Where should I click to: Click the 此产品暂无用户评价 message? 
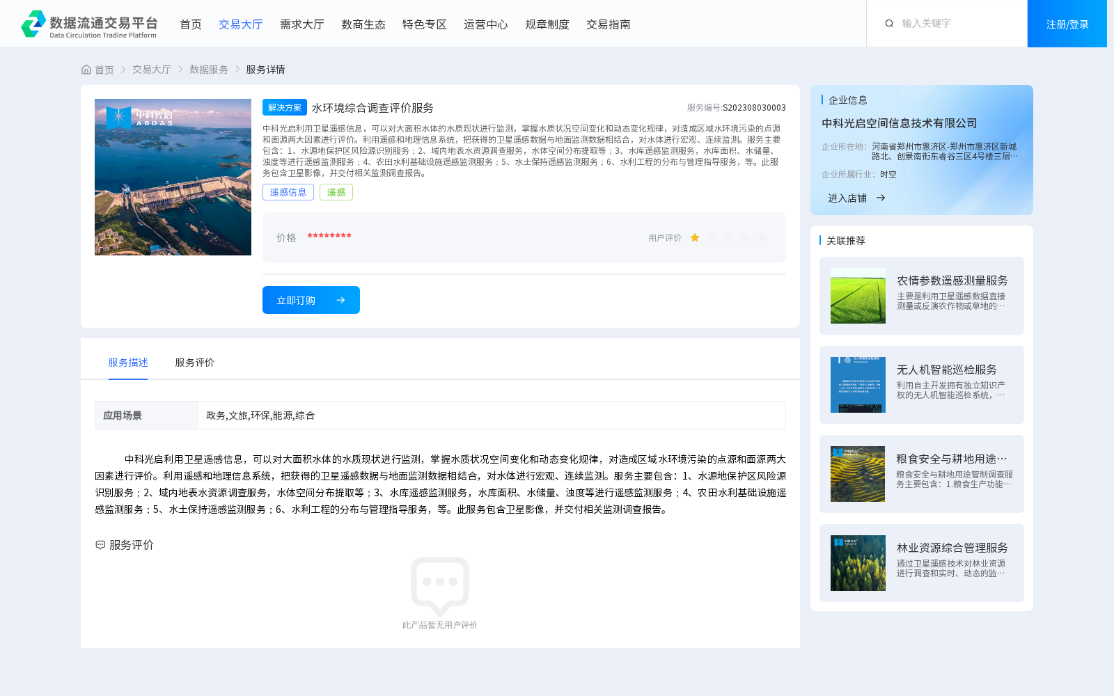[x=440, y=625]
